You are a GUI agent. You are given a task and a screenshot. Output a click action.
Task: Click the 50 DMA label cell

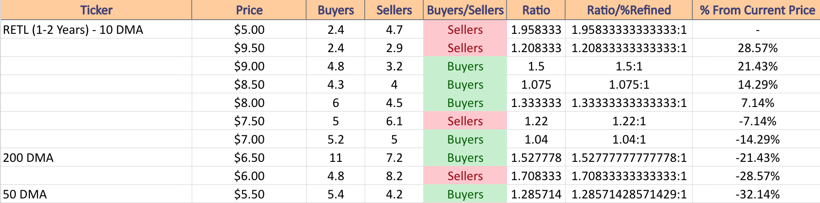96,194
